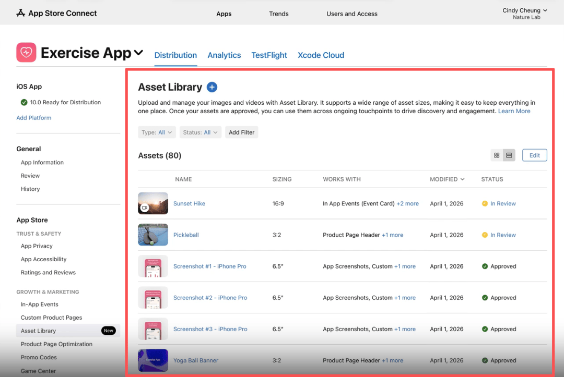Screen dimensions: 564x377
Task: Click the Yoga Ball Banner thumbnail
Action: (153, 360)
